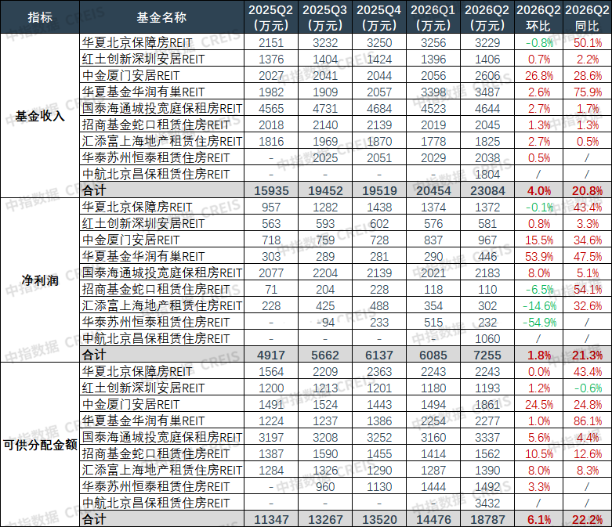Select the cell with value 3337
The height and width of the screenshot is (527, 612).
pyautogui.click(x=487, y=437)
